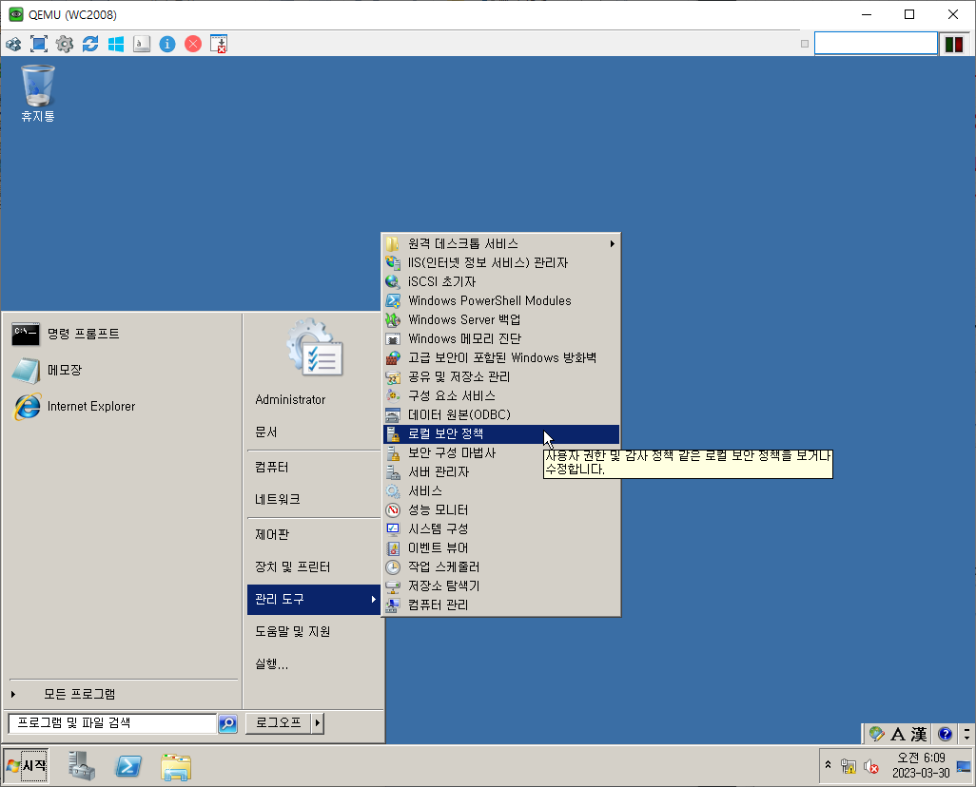Open 구성 요소 서비스
The image size is (976, 787).
click(501, 395)
